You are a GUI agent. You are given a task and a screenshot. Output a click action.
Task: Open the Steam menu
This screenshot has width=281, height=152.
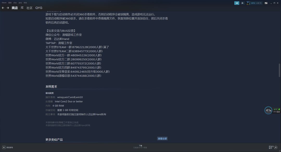[x=4, y=3]
